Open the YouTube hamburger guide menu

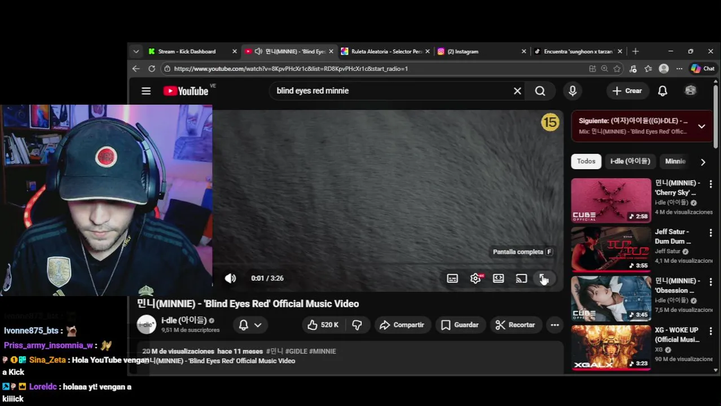(x=146, y=91)
